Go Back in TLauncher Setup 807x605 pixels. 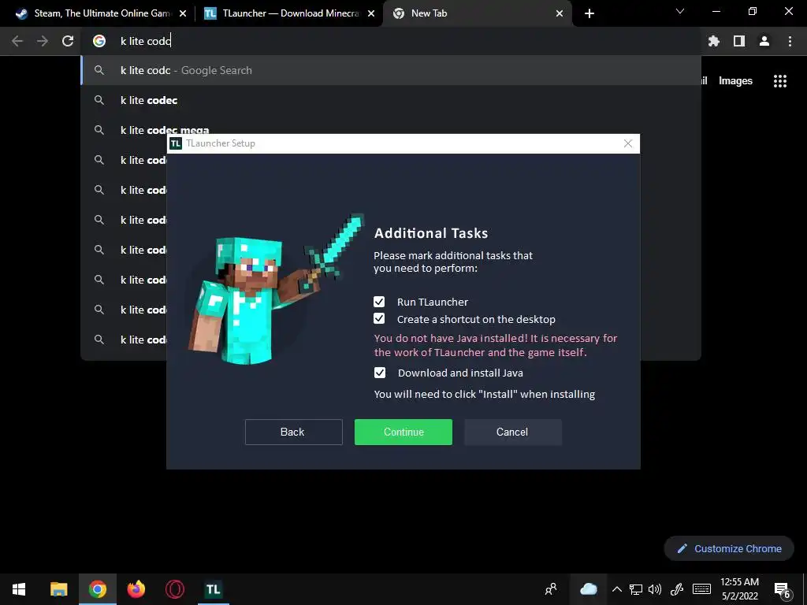[293, 432]
